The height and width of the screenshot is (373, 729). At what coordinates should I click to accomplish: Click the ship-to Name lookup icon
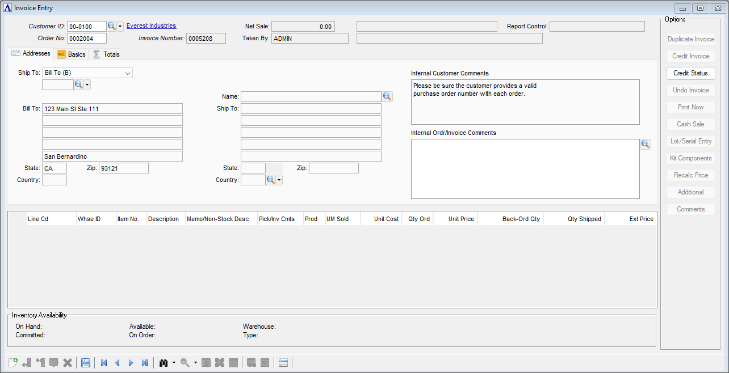point(387,97)
